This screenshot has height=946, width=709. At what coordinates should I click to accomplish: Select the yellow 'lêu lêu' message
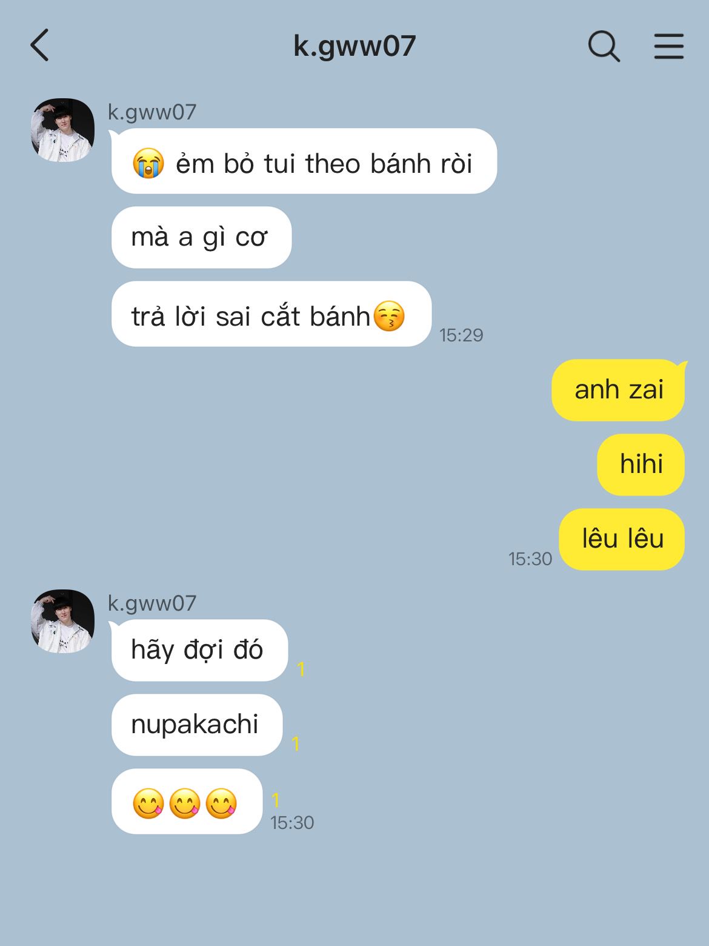coord(622,539)
